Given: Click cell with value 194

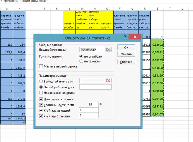Looking at the screenshot, I should coord(19,43).
